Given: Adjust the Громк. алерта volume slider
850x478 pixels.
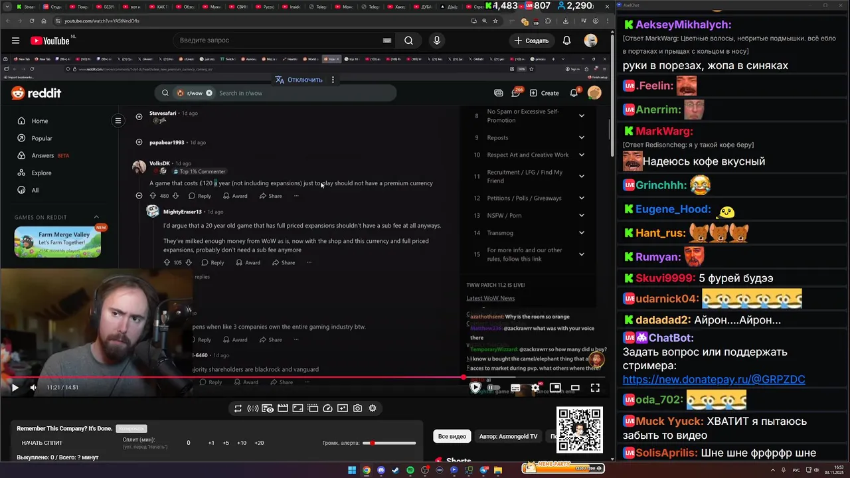Looking at the screenshot, I should coord(389,443).
